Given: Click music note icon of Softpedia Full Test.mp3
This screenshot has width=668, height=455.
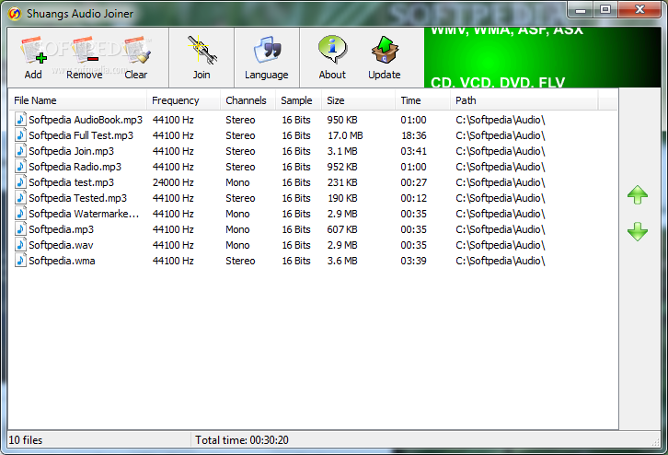Looking at the screenshot, I should pyautogui.click(x=20, y=135).
